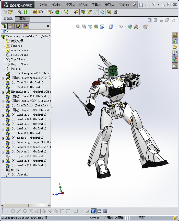Open the 工具(T) menu
The width and height of the screenshot is (179, 221).
tap(96, 5)
